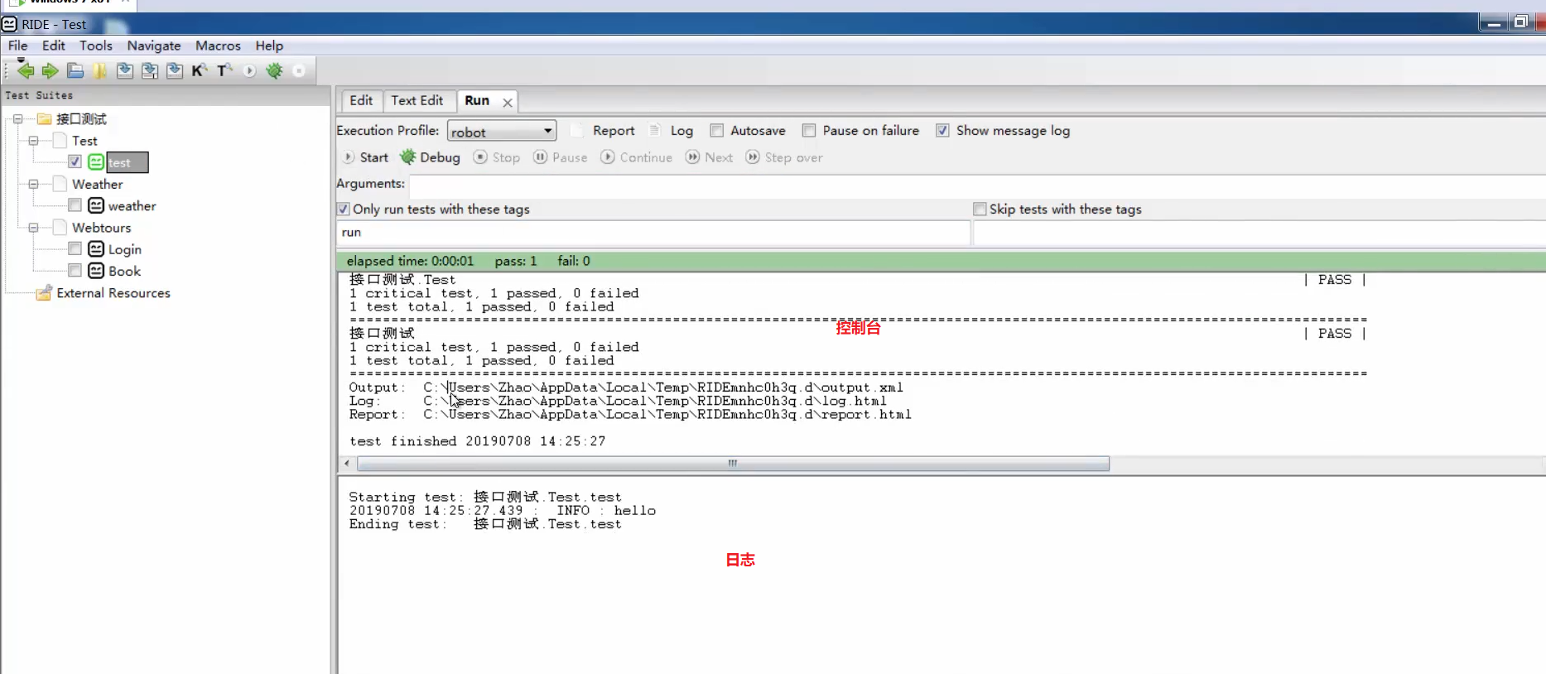Click the folder icon of 接口测试 suite
This screenshot has width=1546, height=674.
[44, 119]
